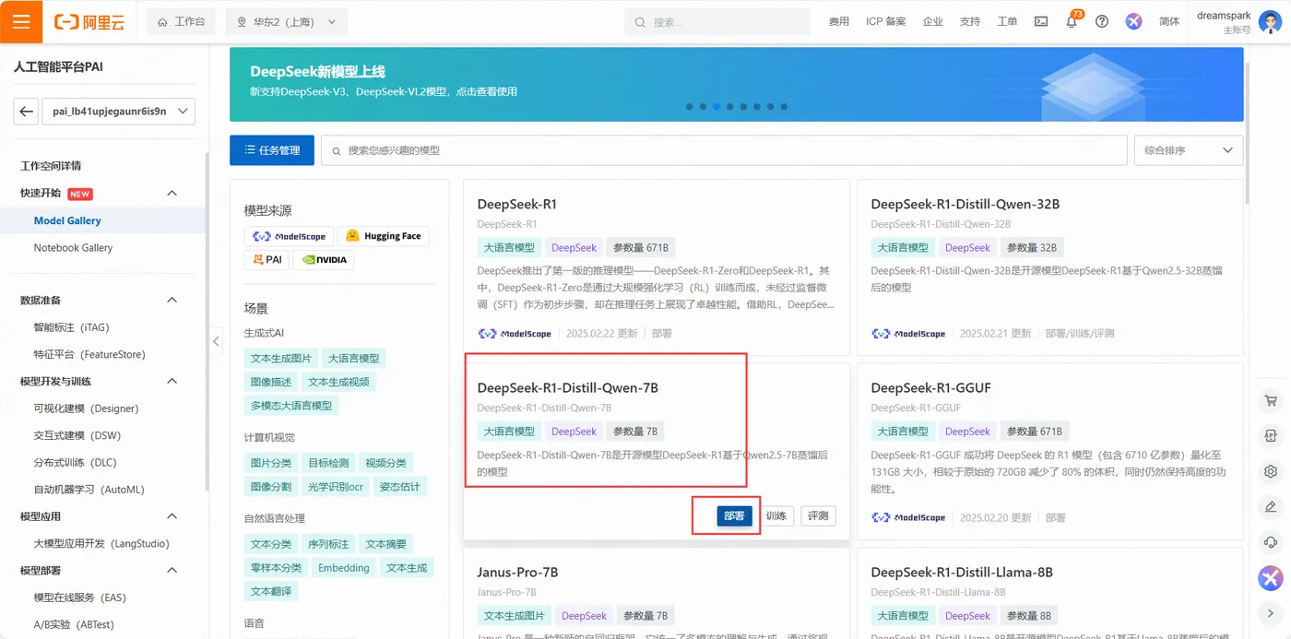Collapse the 数据准备 section

172,301
